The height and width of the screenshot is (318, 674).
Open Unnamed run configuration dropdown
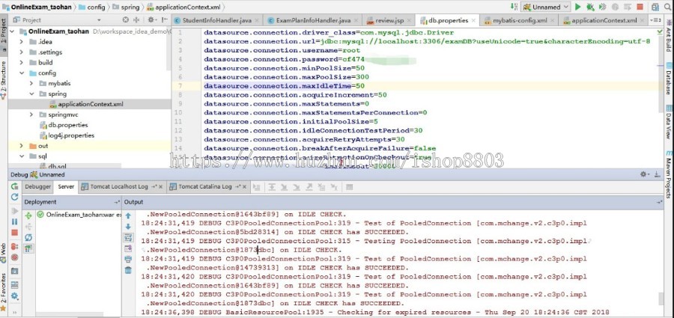[x=545, y=7]
